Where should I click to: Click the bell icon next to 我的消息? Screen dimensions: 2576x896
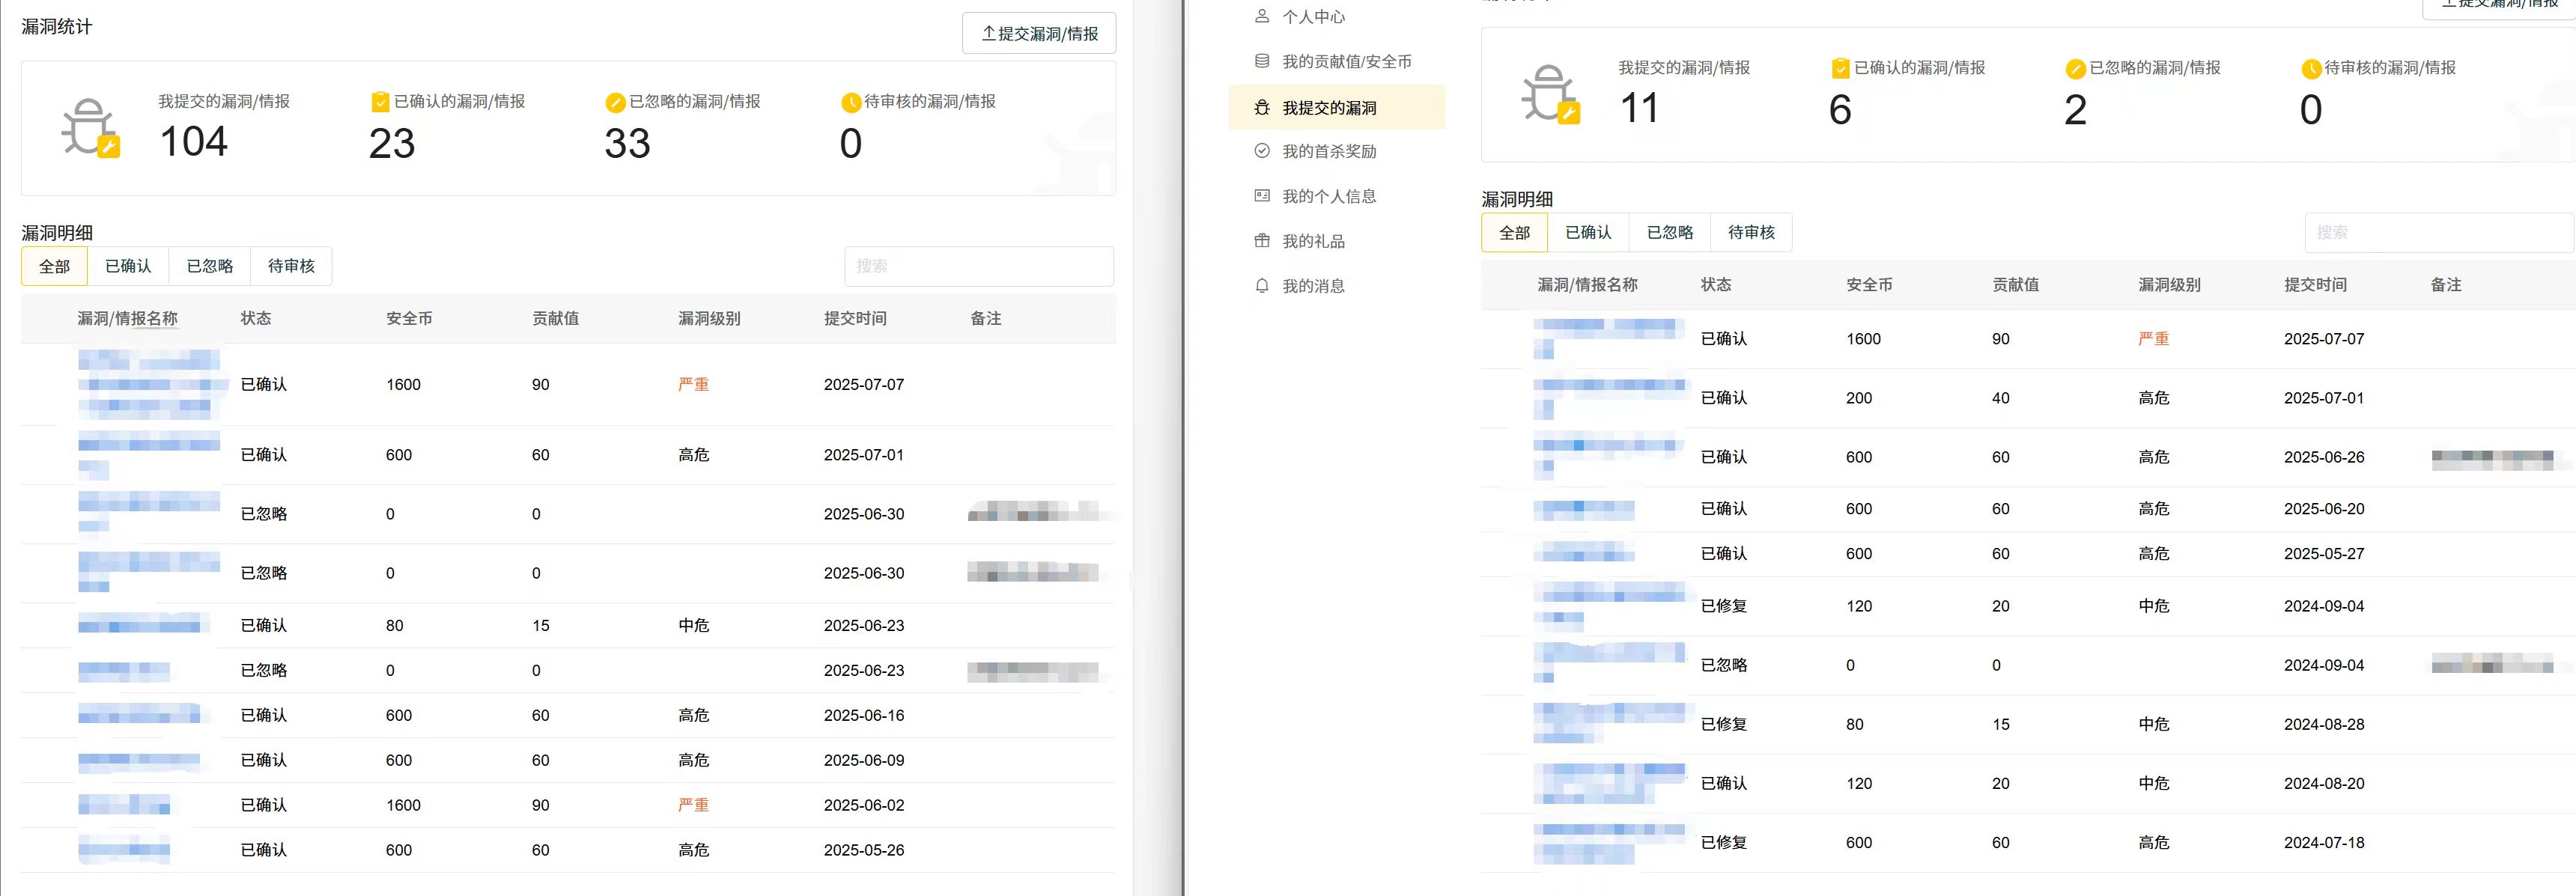pos(1262,286)
